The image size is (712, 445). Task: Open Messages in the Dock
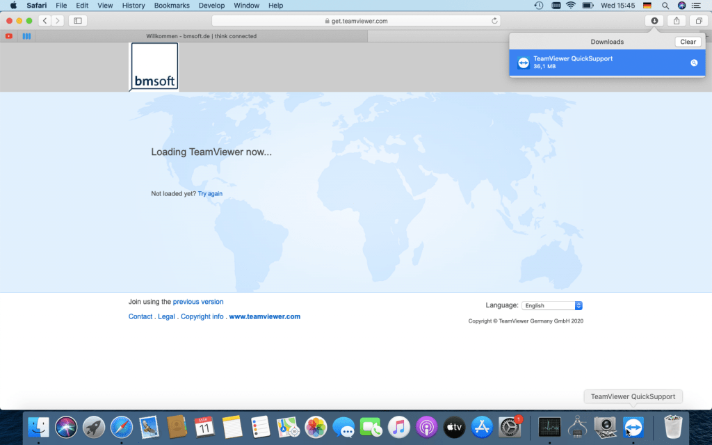tap(343, 427)
